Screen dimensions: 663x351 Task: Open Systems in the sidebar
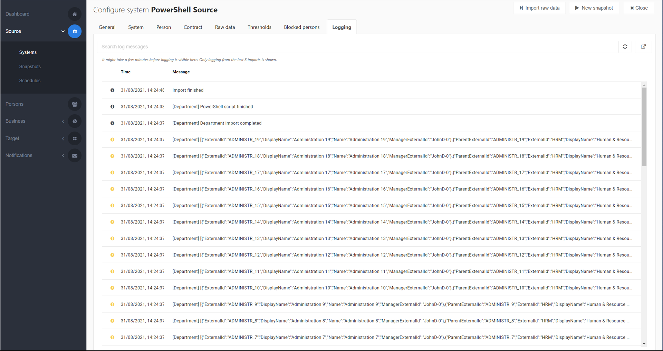[28, 52]
